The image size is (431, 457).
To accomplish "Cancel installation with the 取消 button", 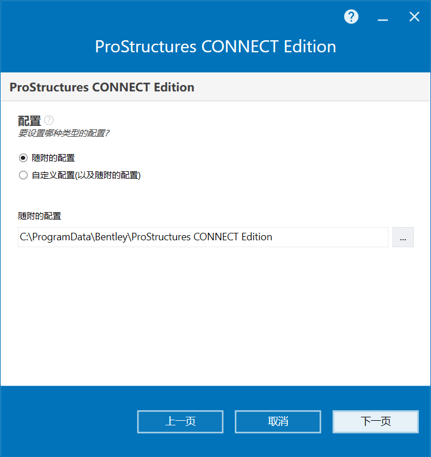I will [x=278, y=421].
